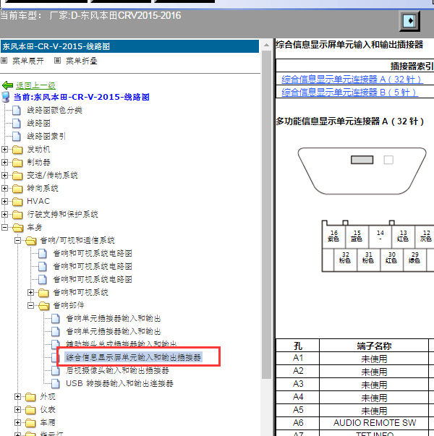Click the 音响部件 open folder icon

tap(44, 306)
